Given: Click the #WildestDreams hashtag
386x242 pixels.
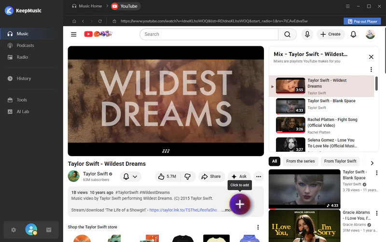Looking at the screenshot, I should (x=154, y=192).
